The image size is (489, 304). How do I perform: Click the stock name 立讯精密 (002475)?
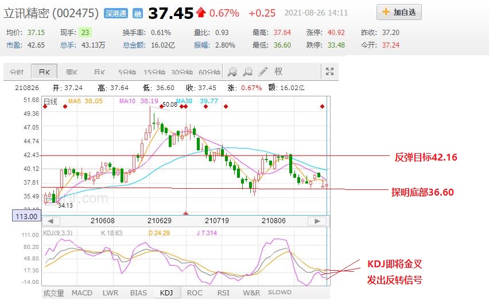pos(51,13)
